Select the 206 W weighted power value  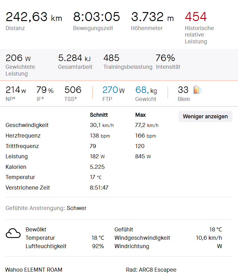pos(18,58)
